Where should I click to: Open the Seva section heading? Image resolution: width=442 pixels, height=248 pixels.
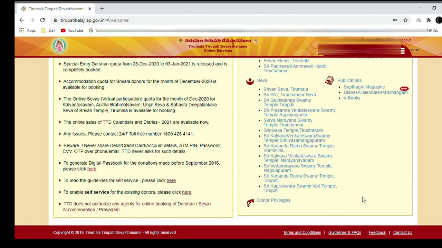click(x=262, y=80)
